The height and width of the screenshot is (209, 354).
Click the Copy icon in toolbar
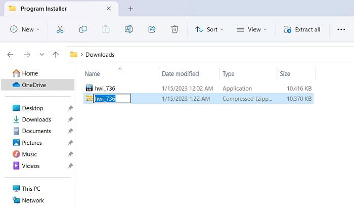click(83, 29)
